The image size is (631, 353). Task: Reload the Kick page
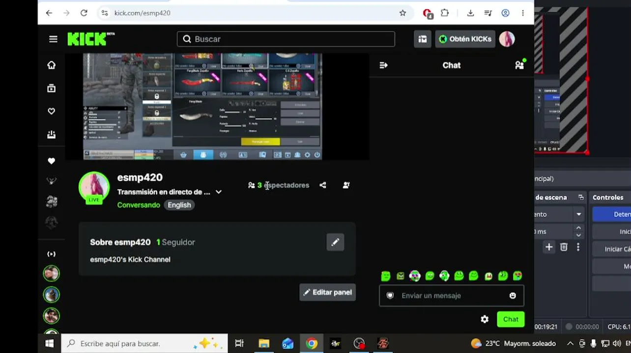tap(84, 13)
